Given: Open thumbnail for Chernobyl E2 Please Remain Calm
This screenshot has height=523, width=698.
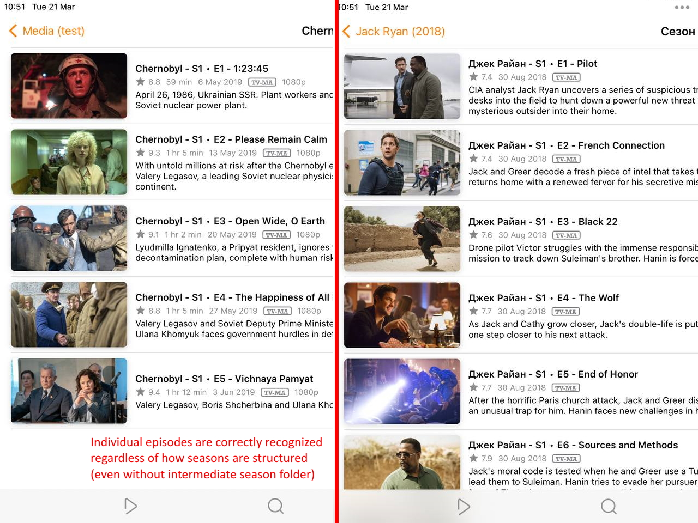Looking at the screenshot, I should coord(69,162).
